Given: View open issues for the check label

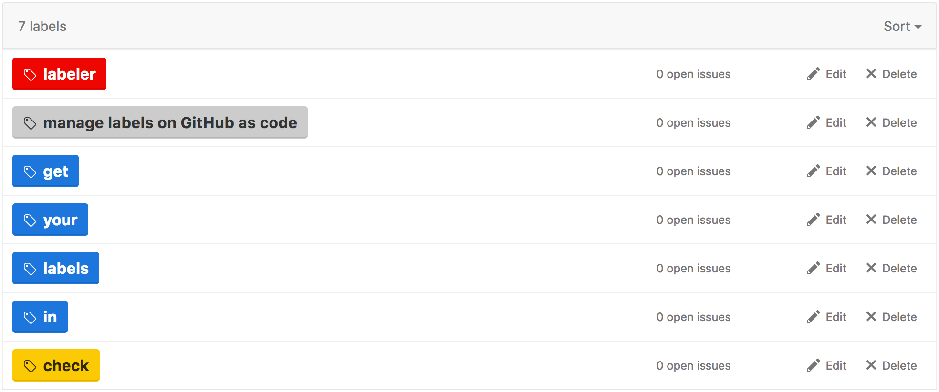Looking at the screenshot, I should (693, 365).
